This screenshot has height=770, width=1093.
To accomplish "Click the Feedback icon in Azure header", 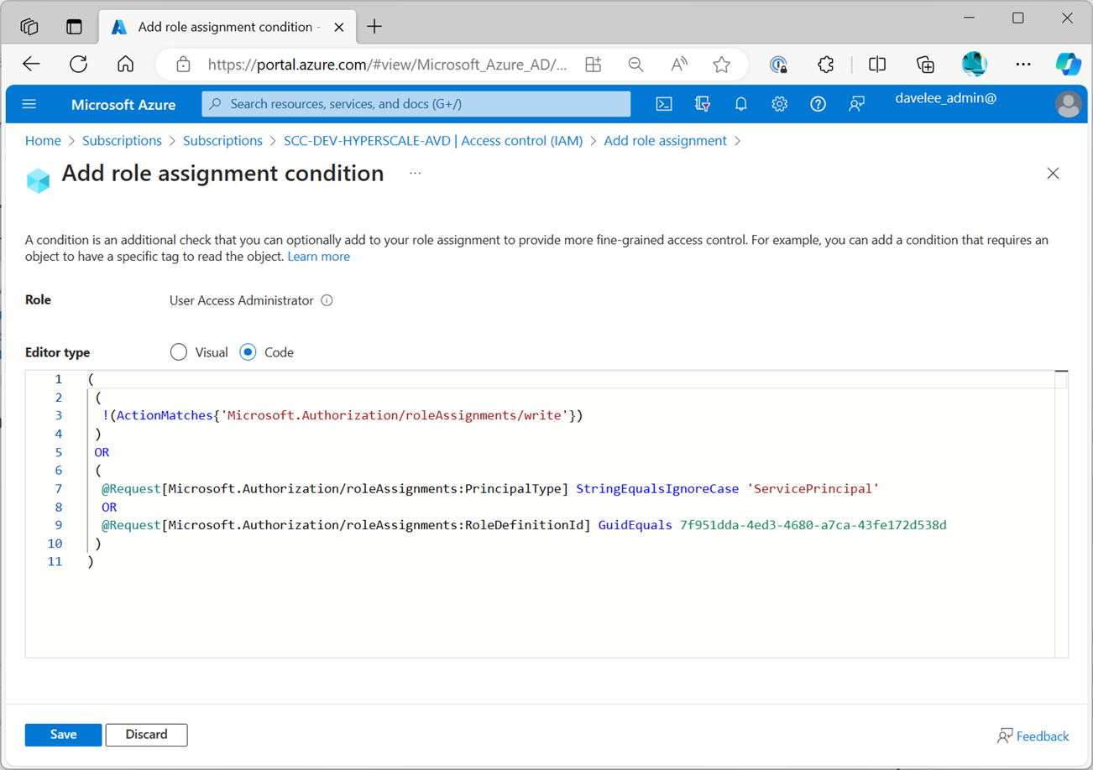I will [856, 104].
